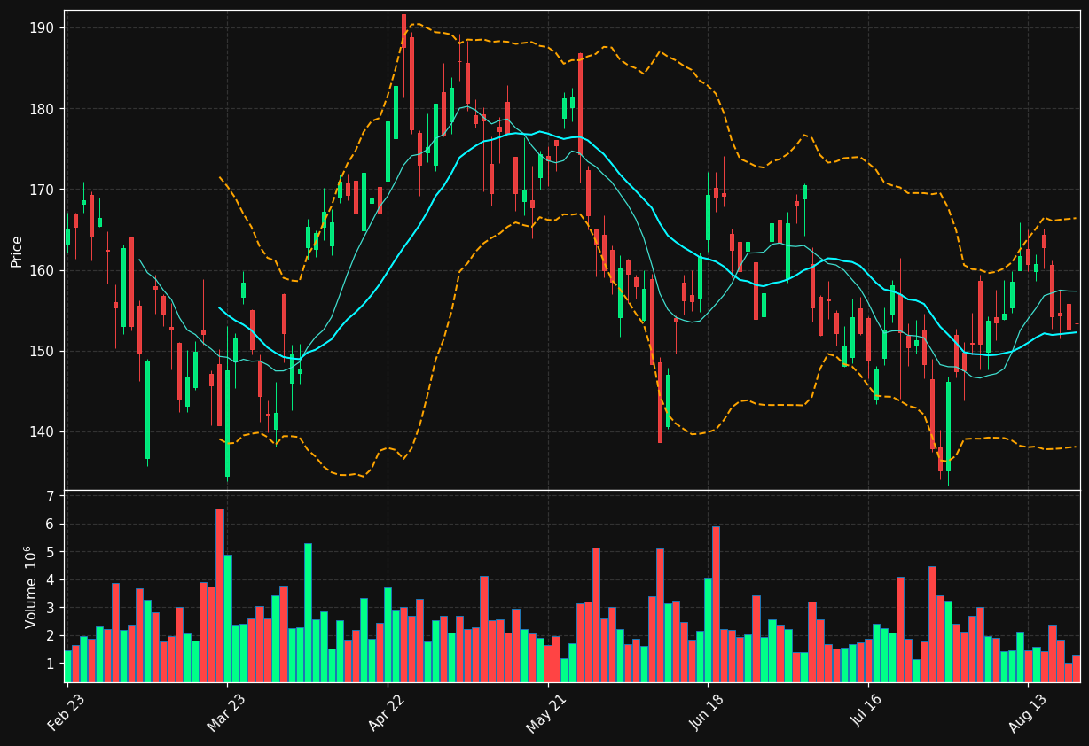The height and width of the screenshot is (746, 1089).
Task: Click the 160 price axis label
Action: pyautogui.click(x=42, y=270)
